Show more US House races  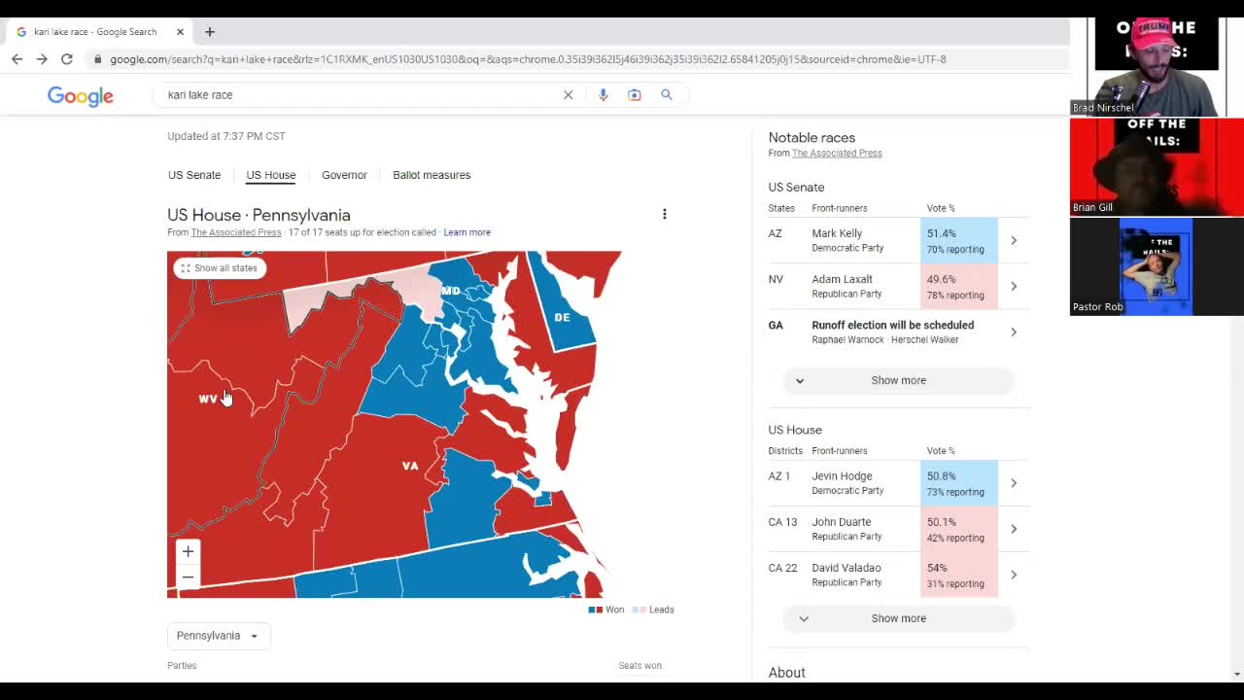point(898,618)
